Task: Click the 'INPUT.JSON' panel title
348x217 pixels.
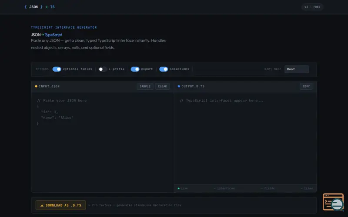Action: click(x=49, y=86)
